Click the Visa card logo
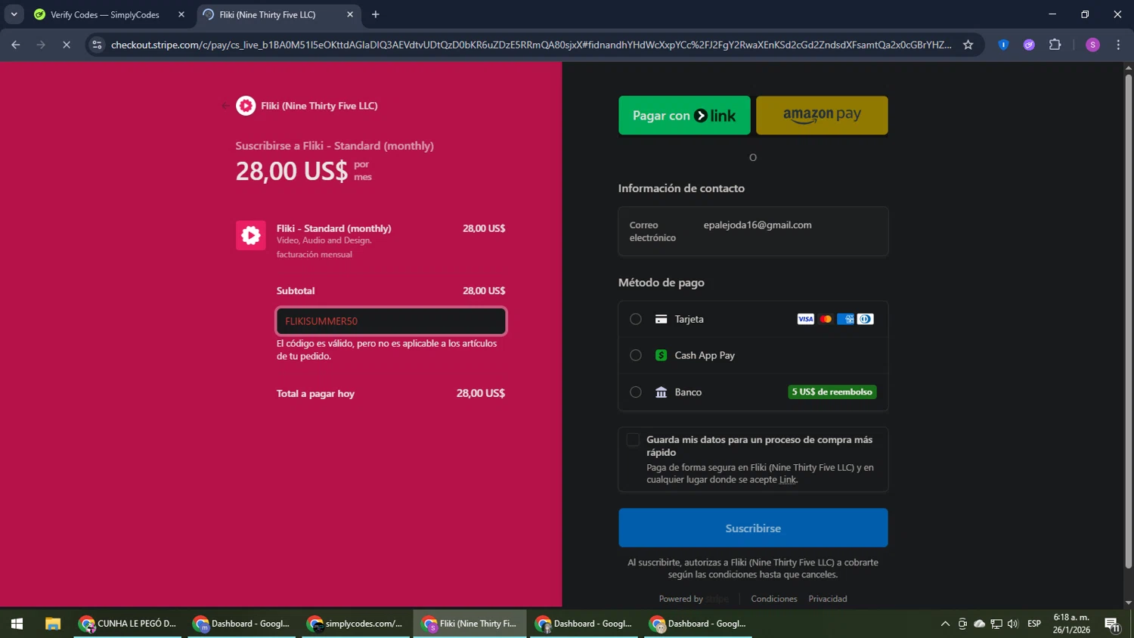This screenshot has width=1134, height=638. point(805,319)
